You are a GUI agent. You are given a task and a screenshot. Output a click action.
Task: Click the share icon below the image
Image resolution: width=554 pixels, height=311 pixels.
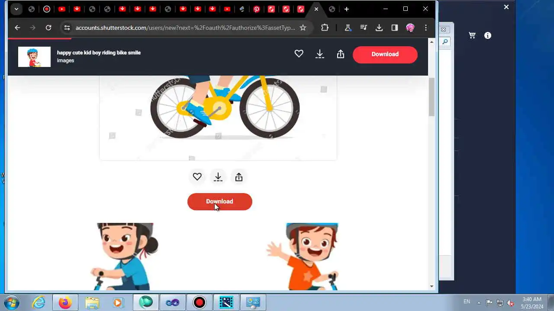click(239, 177)
